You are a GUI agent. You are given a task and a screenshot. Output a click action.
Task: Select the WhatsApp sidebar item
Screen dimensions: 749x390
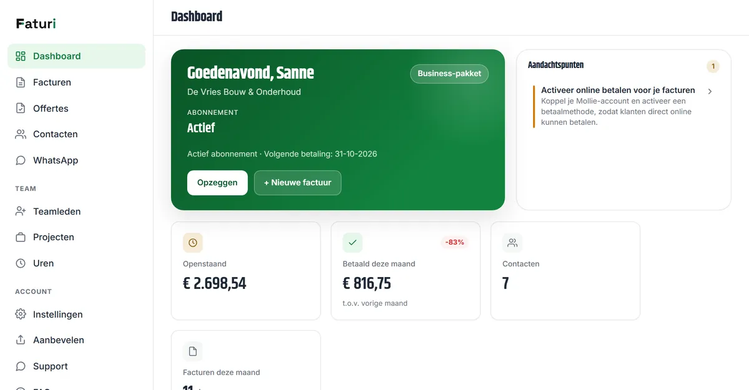[x=76, y=160]
